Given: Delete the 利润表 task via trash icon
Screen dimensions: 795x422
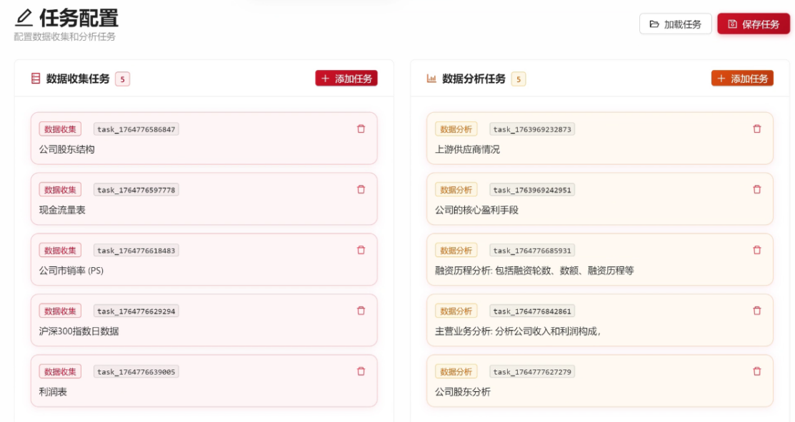Looking at the screenshot, I should (361, 372).
